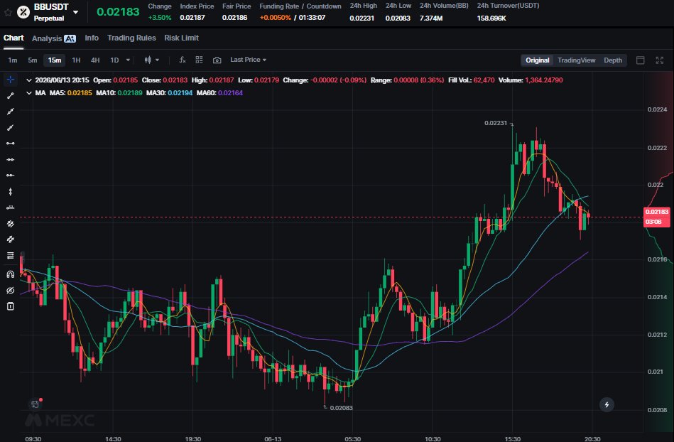Click the split panel layout icon
Viewport: 674px width, 442px height.
pyautogui.click(x=641, y=60)
